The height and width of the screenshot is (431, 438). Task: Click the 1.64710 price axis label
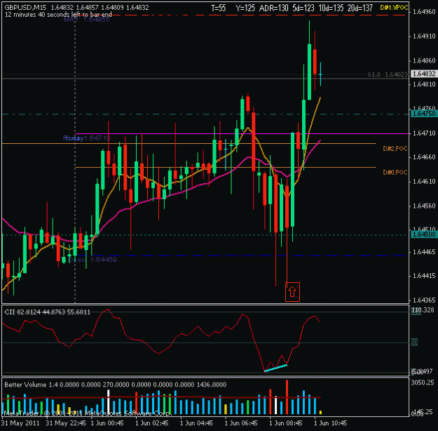click(x=424, y=133)
